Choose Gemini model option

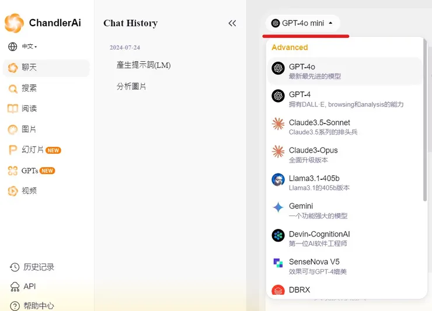tap(344, 211)
